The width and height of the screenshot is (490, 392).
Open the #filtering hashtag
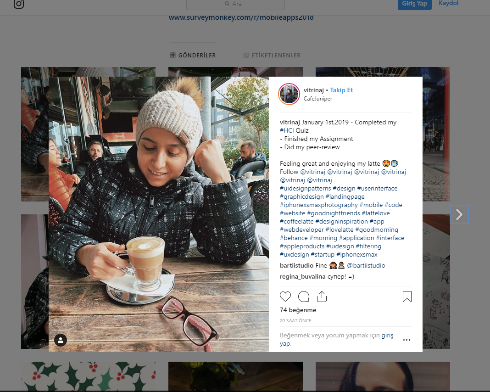(368, 246)
